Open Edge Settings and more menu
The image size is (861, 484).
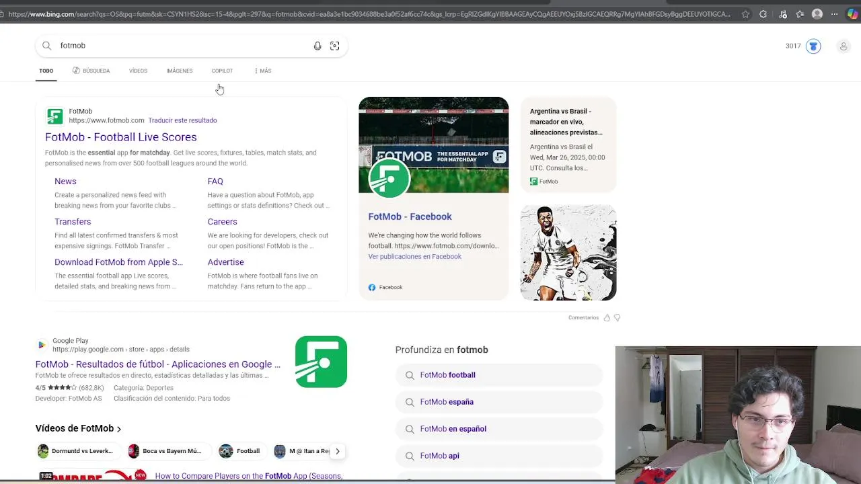[835, 14]
